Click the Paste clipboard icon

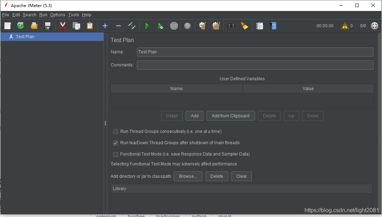click(x=90, y=26)
